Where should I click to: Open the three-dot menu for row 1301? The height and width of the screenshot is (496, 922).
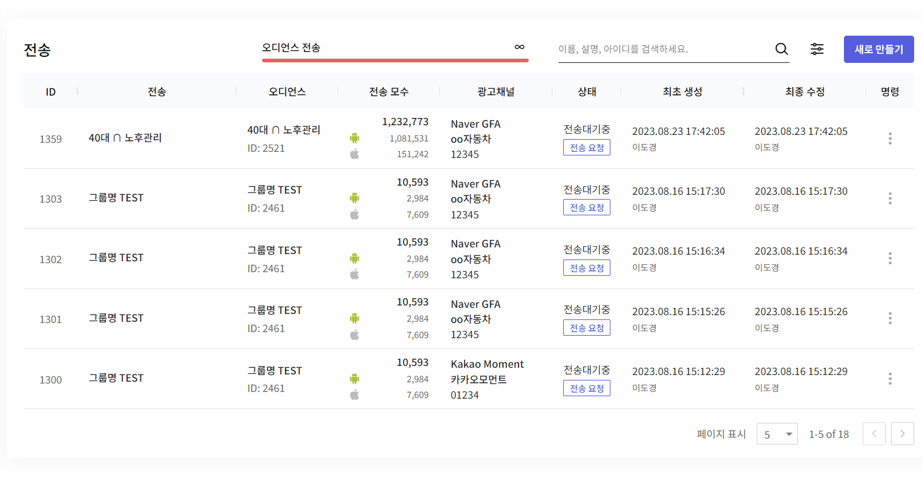pyautogui.click(x=889, y=318)
